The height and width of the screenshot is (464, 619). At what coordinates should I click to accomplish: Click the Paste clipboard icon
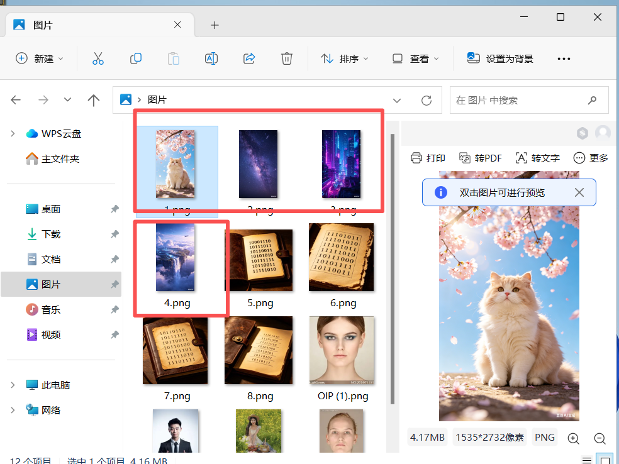pos(173,58)
